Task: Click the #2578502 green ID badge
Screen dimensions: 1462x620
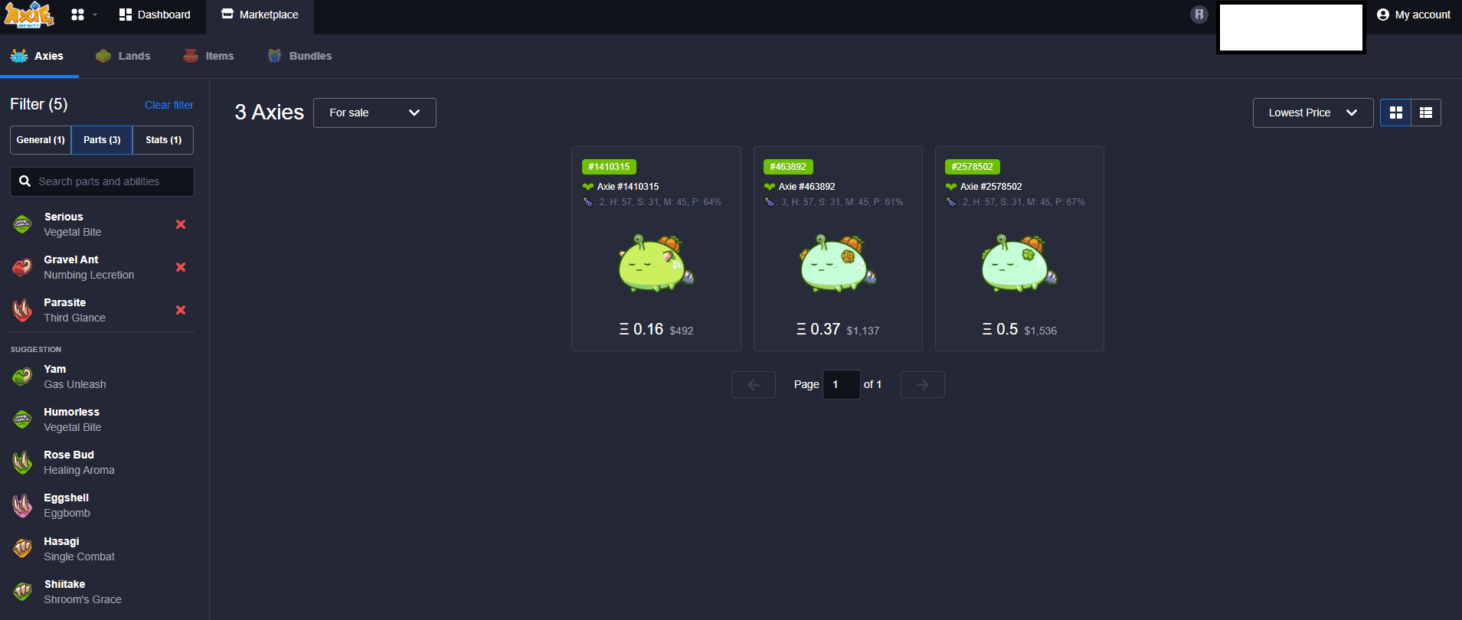Action: pos(972,167)
